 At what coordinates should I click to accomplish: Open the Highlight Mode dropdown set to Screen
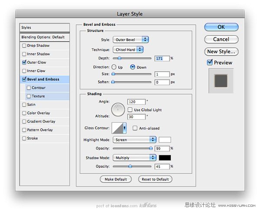pyautogui.click(x=134, y=140)
